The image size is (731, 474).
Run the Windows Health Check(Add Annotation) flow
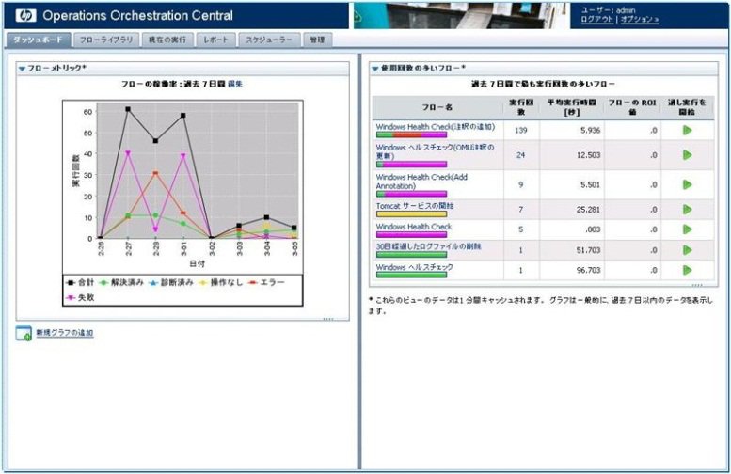(687, 184)
